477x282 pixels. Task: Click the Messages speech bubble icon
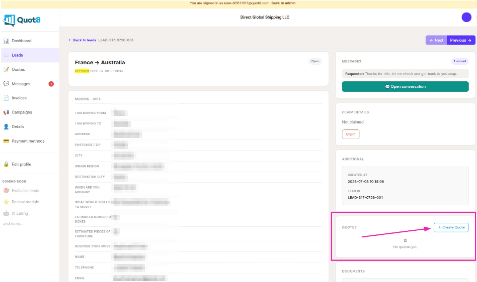pyautogui.click(x=6, y=84)
